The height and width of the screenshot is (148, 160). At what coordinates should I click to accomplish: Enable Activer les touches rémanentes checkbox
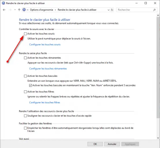click(x=25, y=58)
